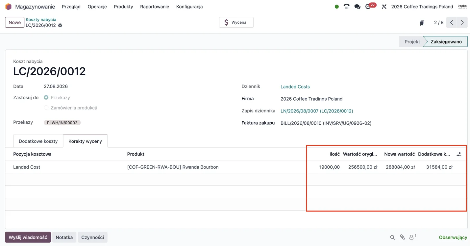Viewport: 470px width, 246px height.
Task: Open activities clock icon with 27 badge
Action: [x=368, y=7]
